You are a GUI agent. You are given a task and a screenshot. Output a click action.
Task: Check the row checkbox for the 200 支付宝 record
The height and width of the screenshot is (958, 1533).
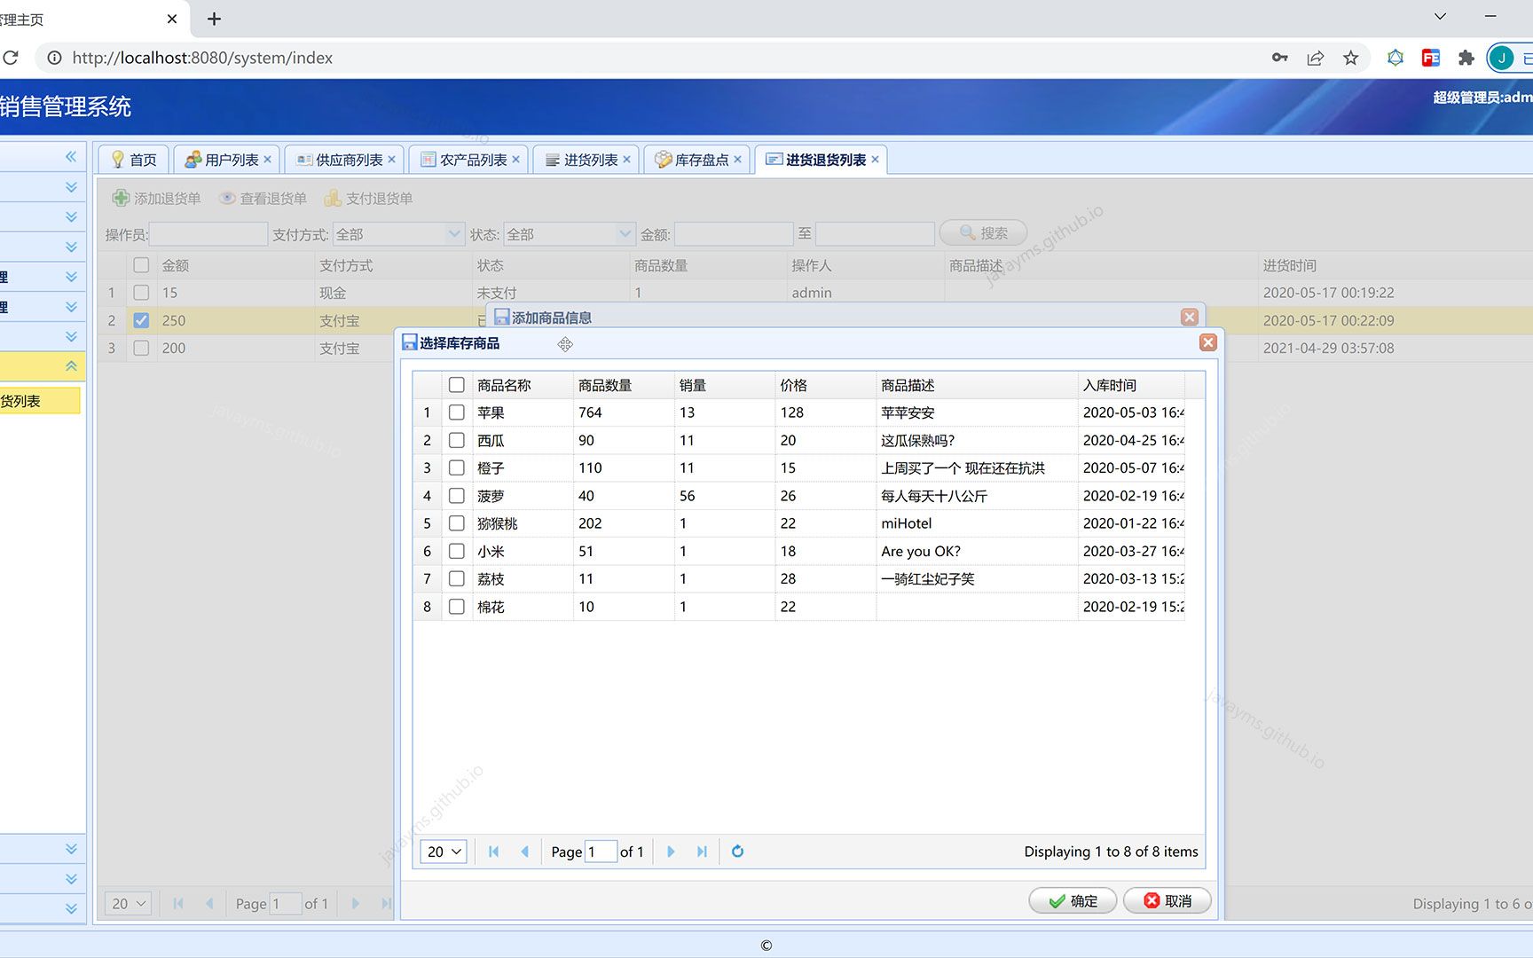(x=141, y=348)
